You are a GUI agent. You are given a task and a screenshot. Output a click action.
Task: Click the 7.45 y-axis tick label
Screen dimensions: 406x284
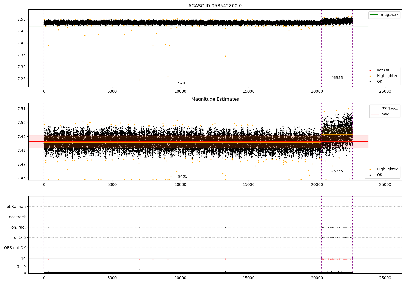22,31
